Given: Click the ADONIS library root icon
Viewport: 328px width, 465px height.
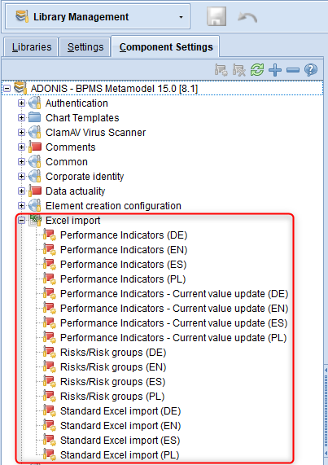Looking at the screenshot, I should pyautogui.click(x=20, y=88).
